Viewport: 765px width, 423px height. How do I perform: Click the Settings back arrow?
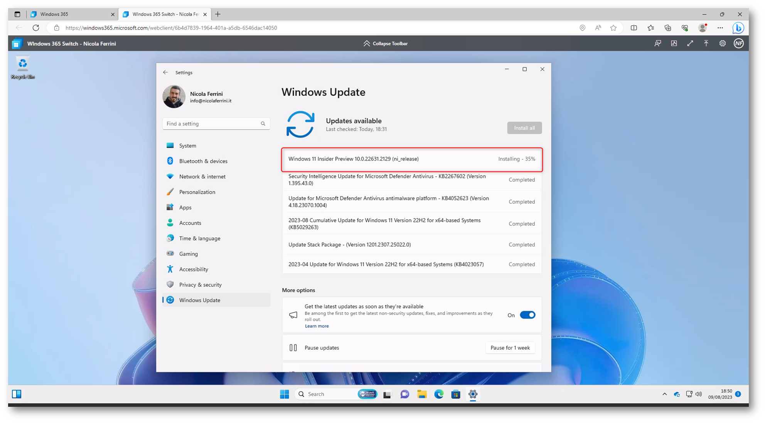[165, 72]
